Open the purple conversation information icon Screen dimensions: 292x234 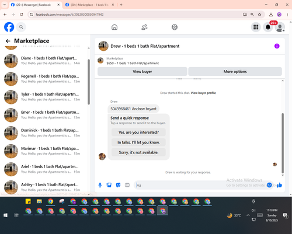(x=277, y=46)
